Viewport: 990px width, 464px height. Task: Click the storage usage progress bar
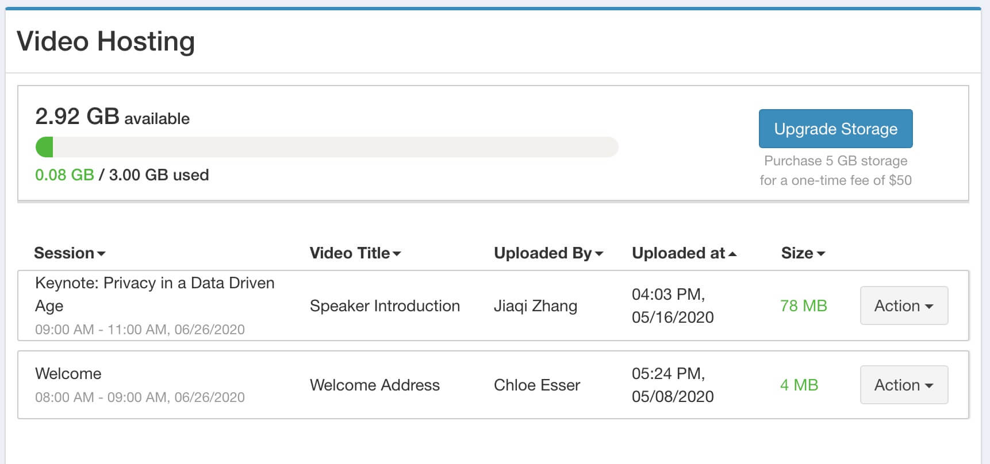[x=327, y=147]
